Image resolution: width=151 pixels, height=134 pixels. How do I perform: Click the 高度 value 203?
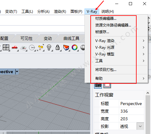click(131, 119)
